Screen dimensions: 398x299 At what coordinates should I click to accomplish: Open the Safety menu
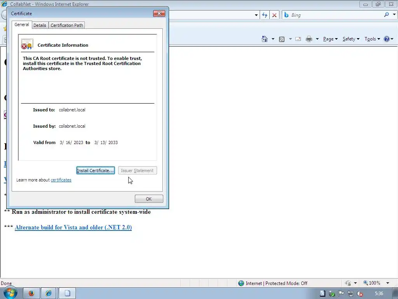point(351,39)
